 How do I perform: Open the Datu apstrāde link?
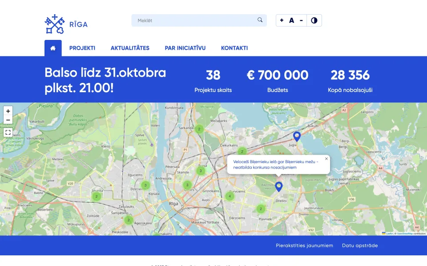point(360,245)
